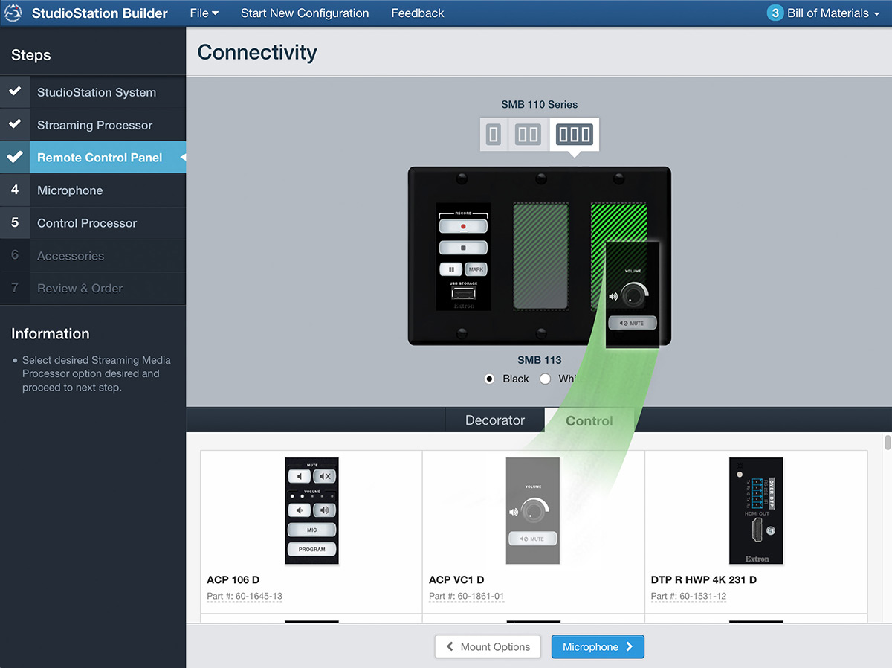Open the Feedback link

click(x=418, y=13)
